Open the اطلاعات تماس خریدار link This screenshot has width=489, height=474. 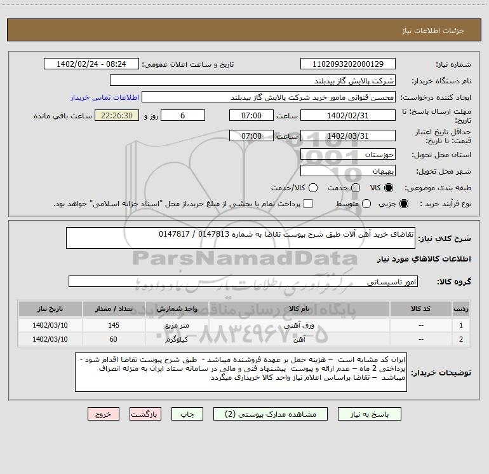105,97
